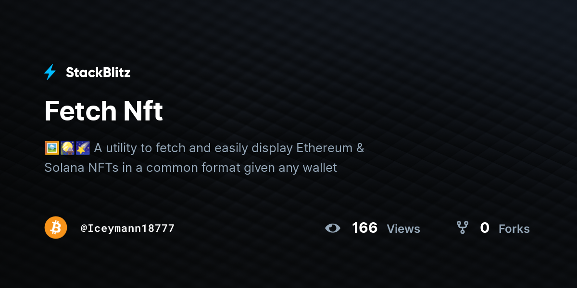Select the 166 view count number
This screenshot has height=288, width=577.
(x=365, y=228)
